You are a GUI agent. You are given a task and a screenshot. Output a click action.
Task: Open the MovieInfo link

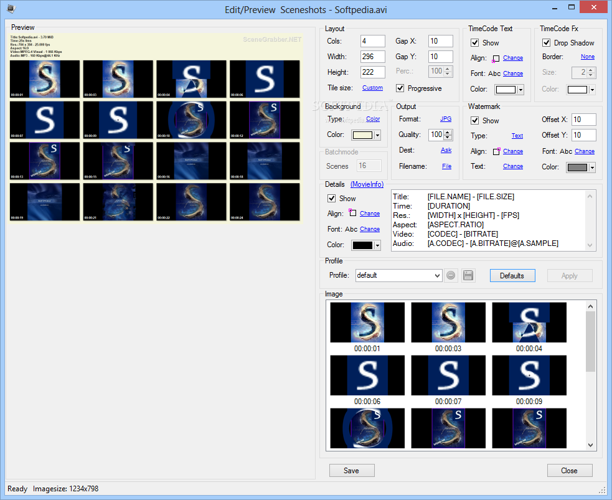point(367,184)
